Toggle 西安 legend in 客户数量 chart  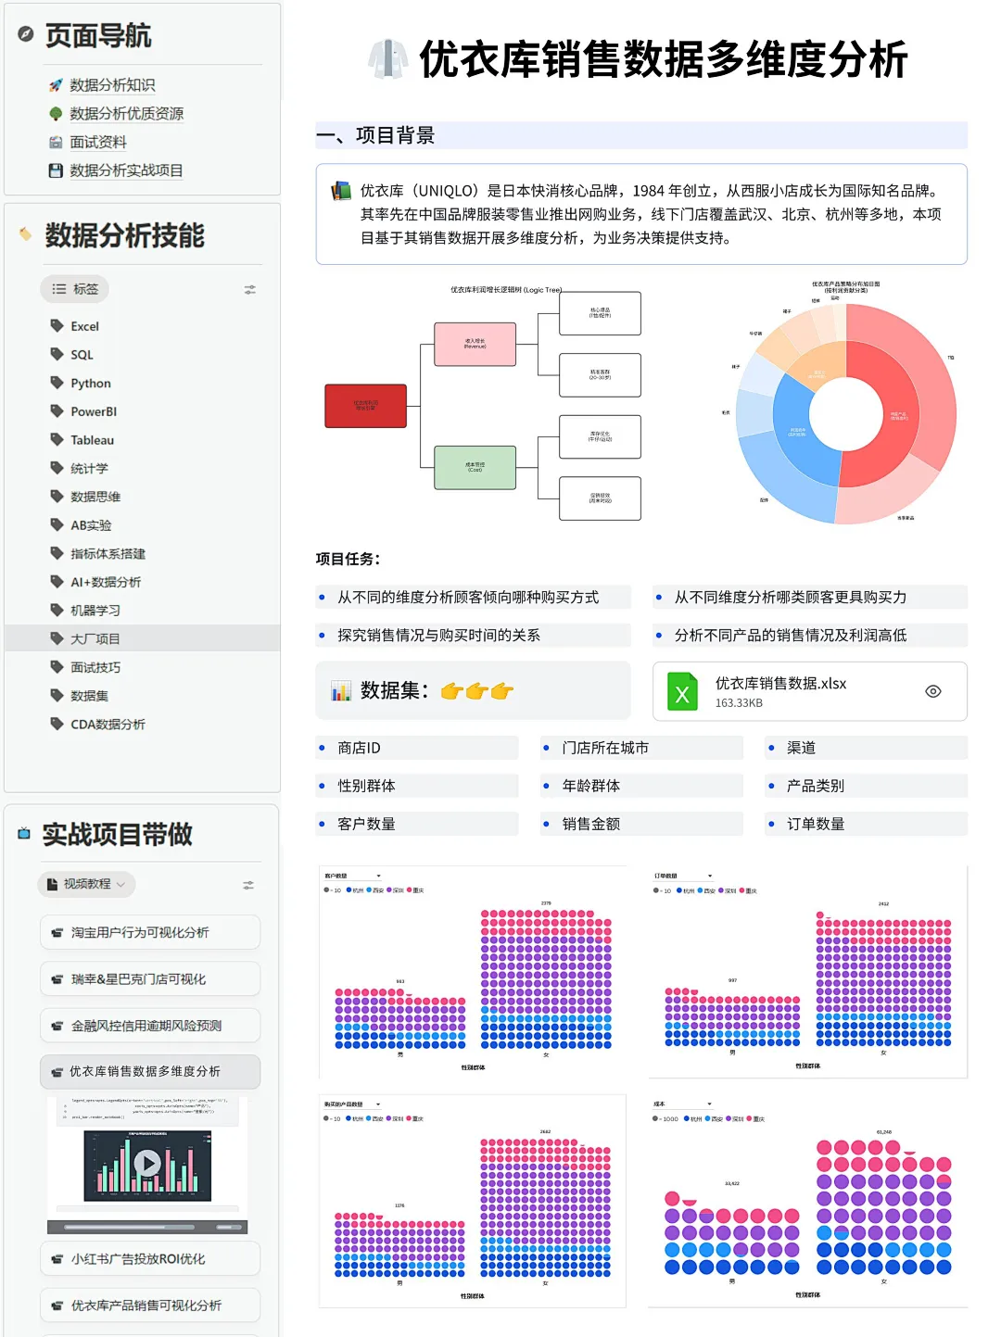click(375, 890)
